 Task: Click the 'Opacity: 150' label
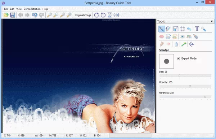(166, 82)
